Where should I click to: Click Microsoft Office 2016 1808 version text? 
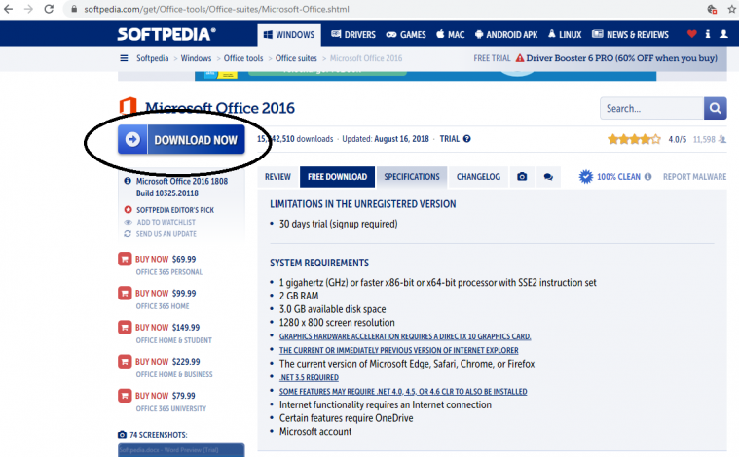pyautogui.click(x=182, y=187)
